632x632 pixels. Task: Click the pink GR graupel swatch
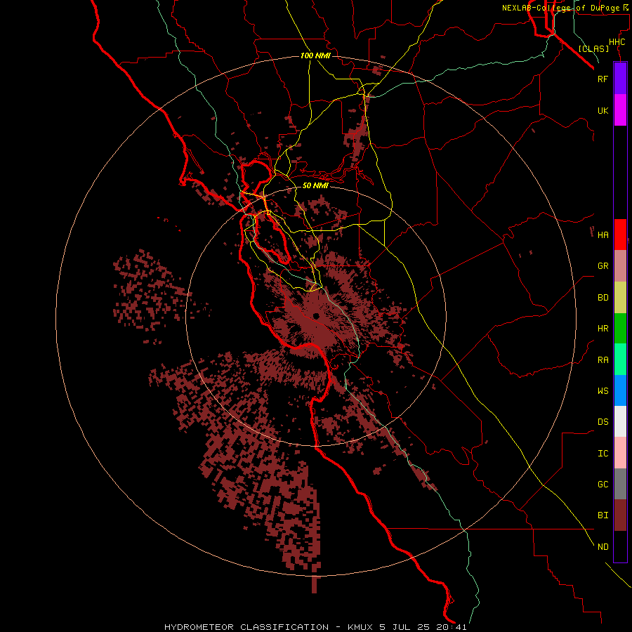pos(620,266)
